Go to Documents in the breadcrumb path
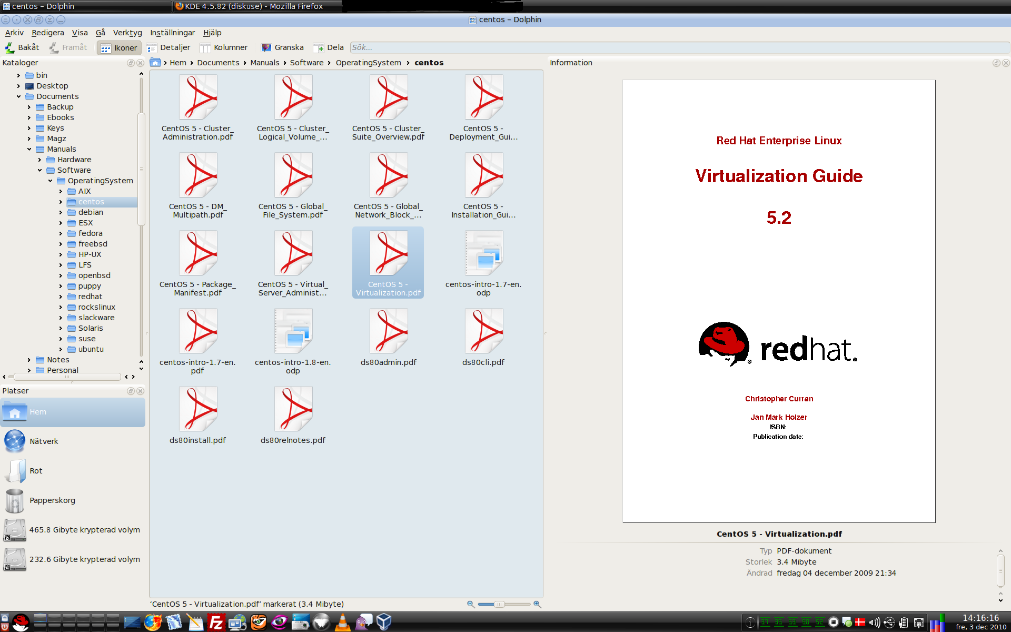This screenshot has height=632, width=1011. tap(218, 63)
